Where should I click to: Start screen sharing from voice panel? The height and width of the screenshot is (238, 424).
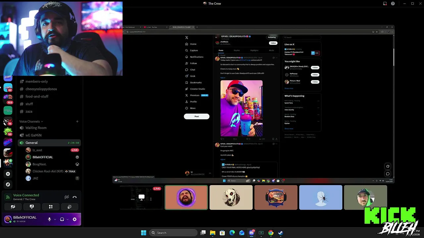[32, 207]
